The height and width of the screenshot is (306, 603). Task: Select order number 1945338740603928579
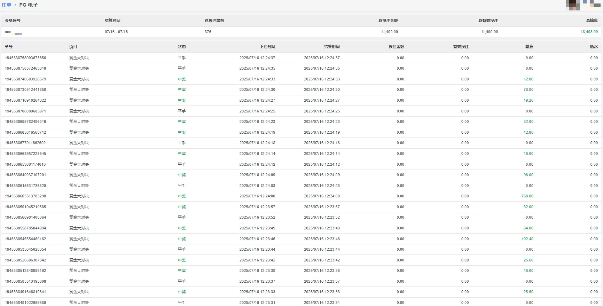[x=25, y=79]
